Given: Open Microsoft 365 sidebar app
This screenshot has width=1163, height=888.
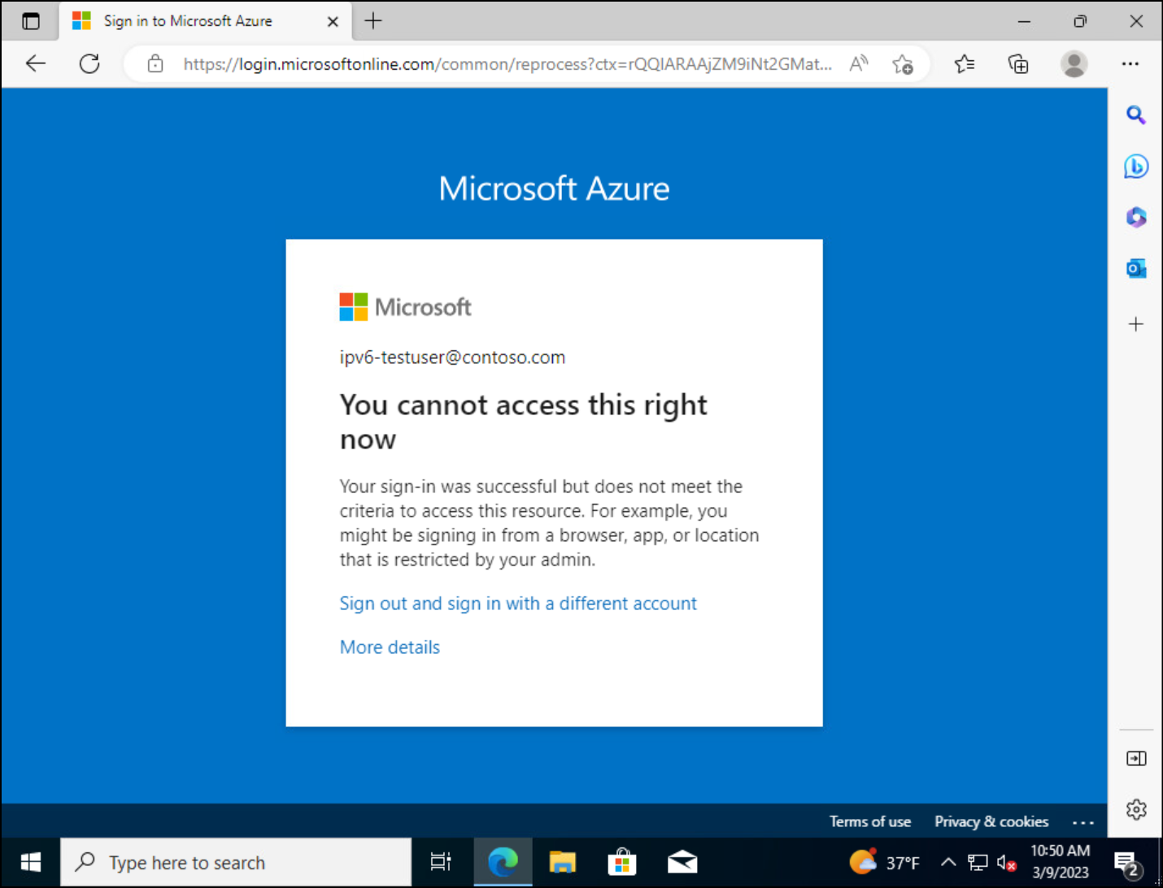Looking at the screenshot, I should (x=1136, y=218).
